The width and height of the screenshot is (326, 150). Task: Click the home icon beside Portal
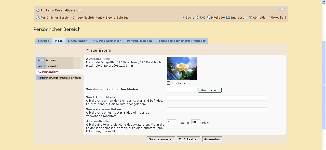click(x=38, y=10)
